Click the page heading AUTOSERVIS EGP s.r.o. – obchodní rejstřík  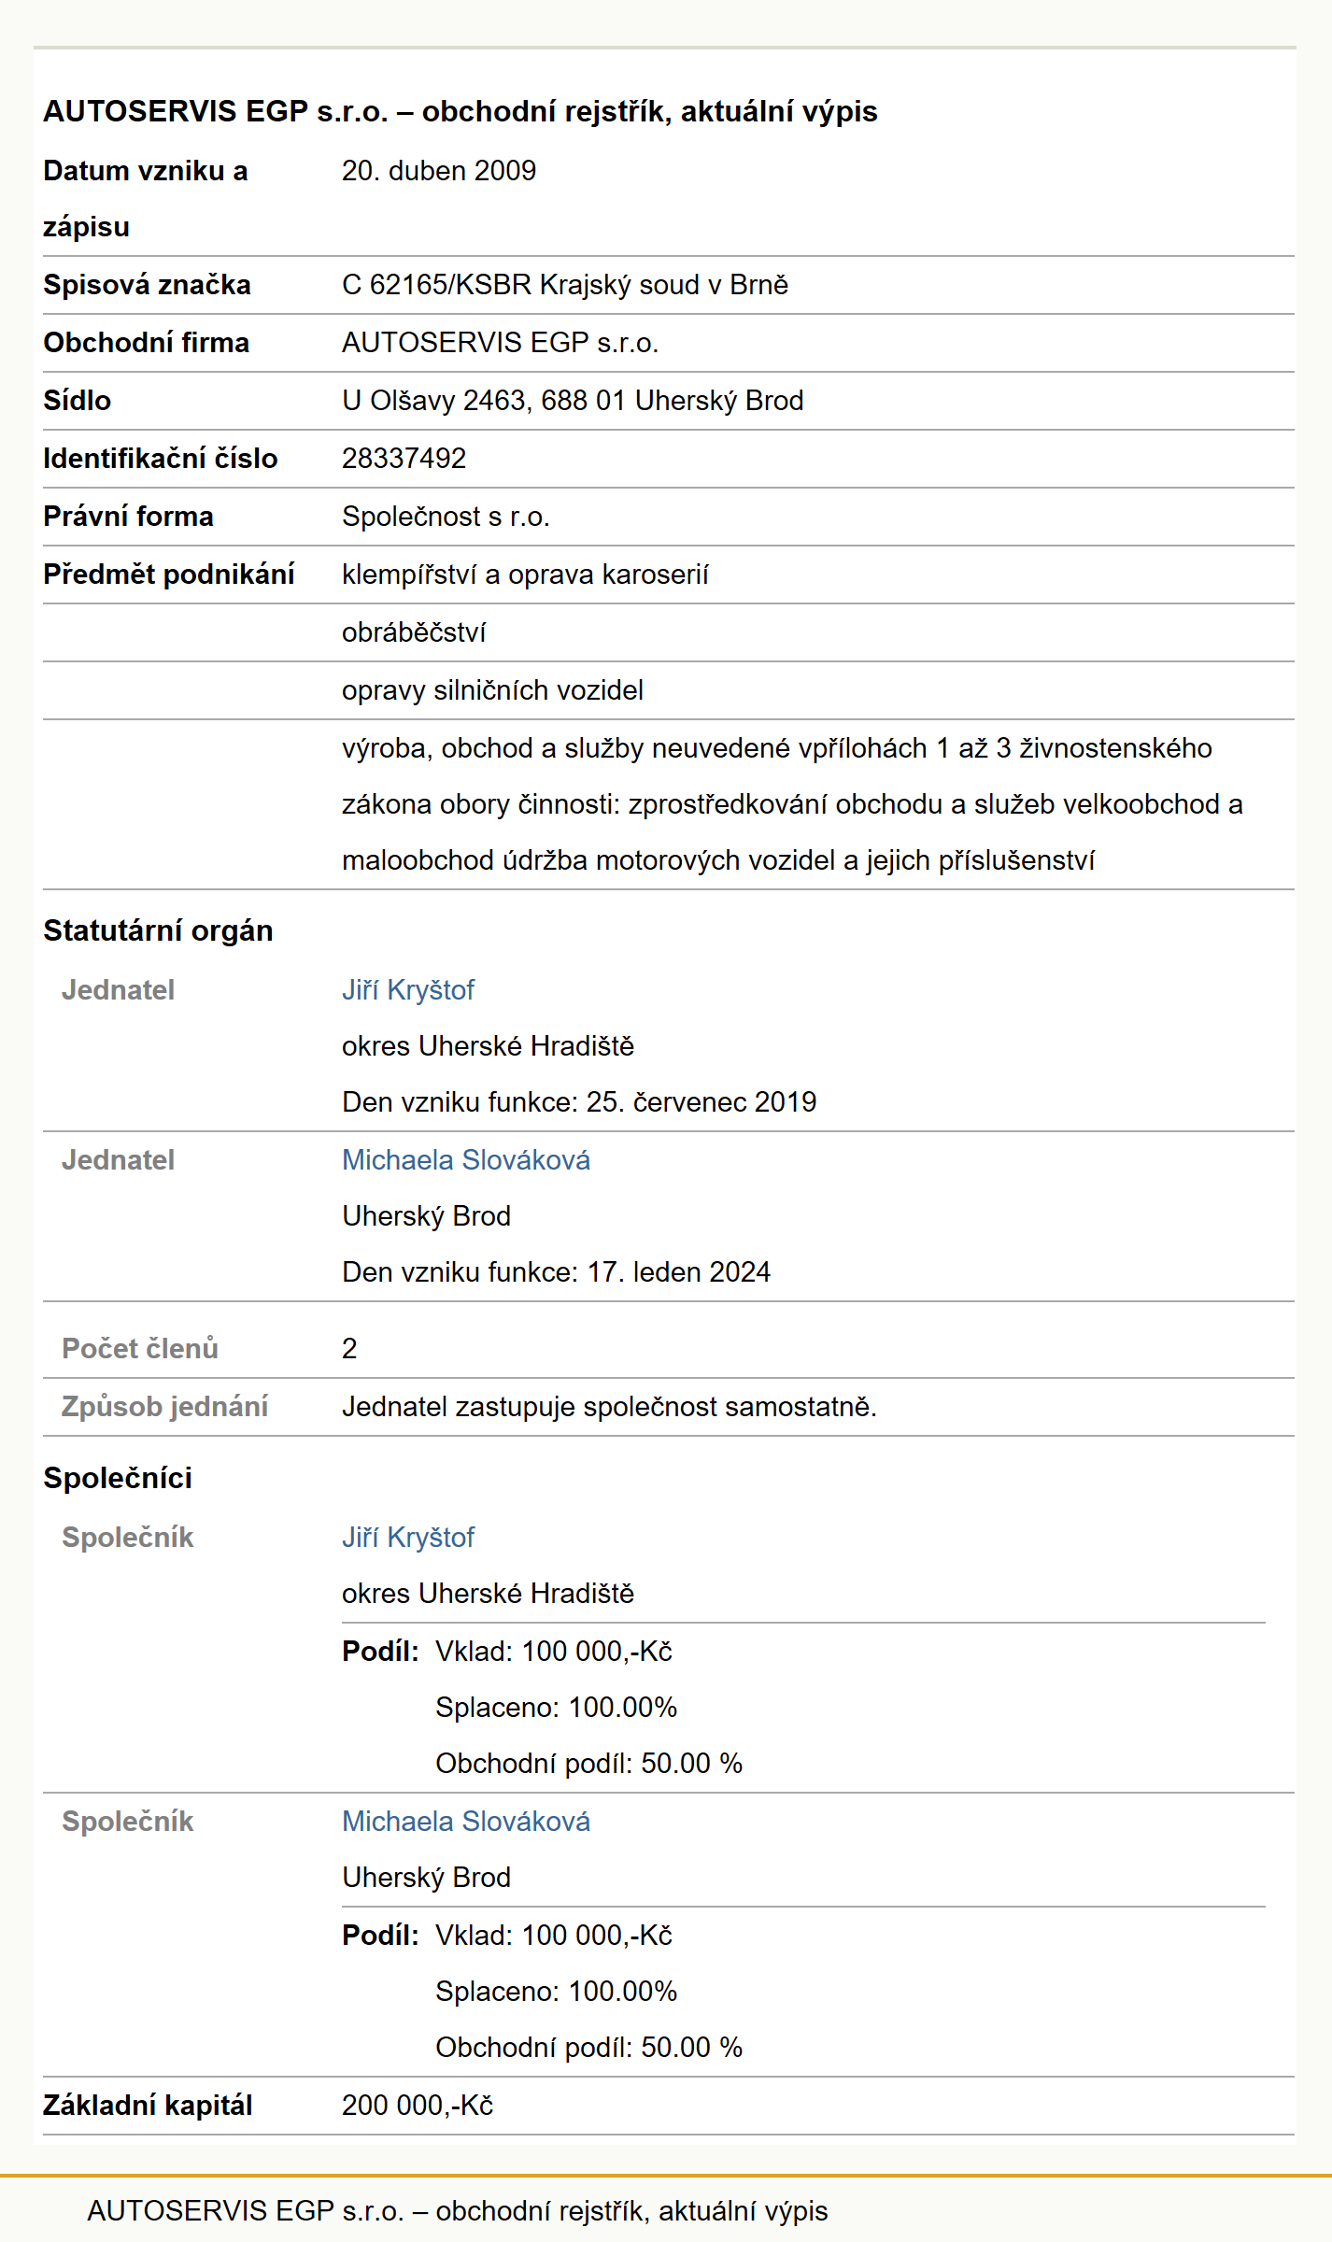(460, 111)
